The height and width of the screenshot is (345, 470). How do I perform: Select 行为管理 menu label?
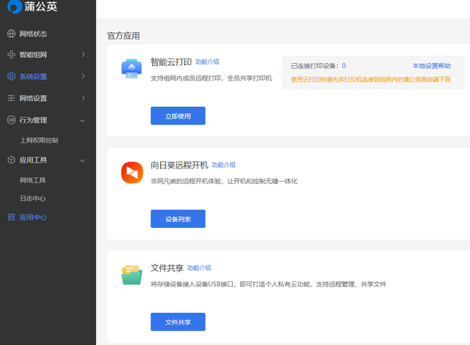[x=33, y=120]
